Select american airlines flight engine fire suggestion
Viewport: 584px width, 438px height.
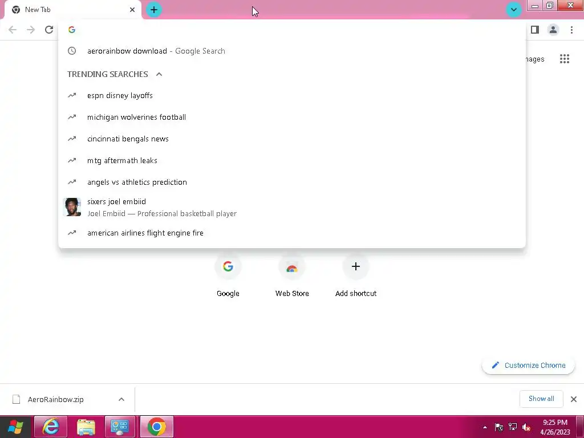click(x=292, y=233)
